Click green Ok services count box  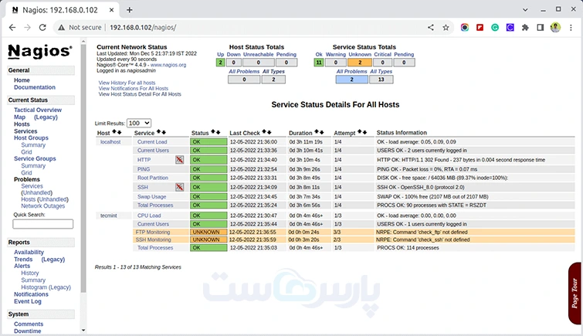pyautogui.click(x=319, y=63)
